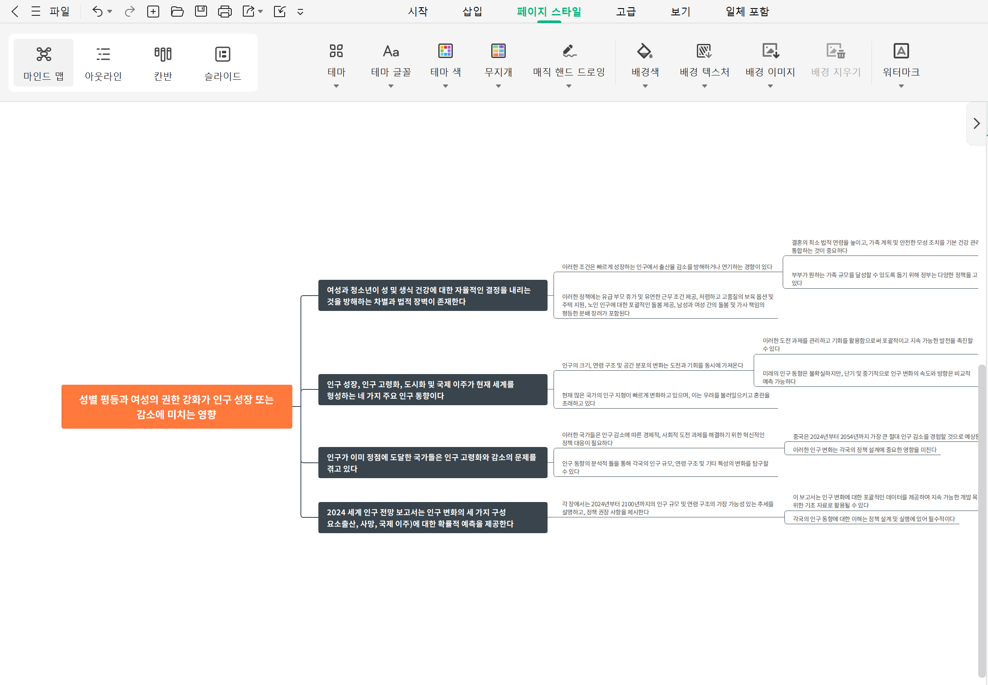This screenshot has height=685, width=988.
Task: Click subtopic text 이러한 정책에는 유급 부모 휴가
Action: [x=667, y=305]
